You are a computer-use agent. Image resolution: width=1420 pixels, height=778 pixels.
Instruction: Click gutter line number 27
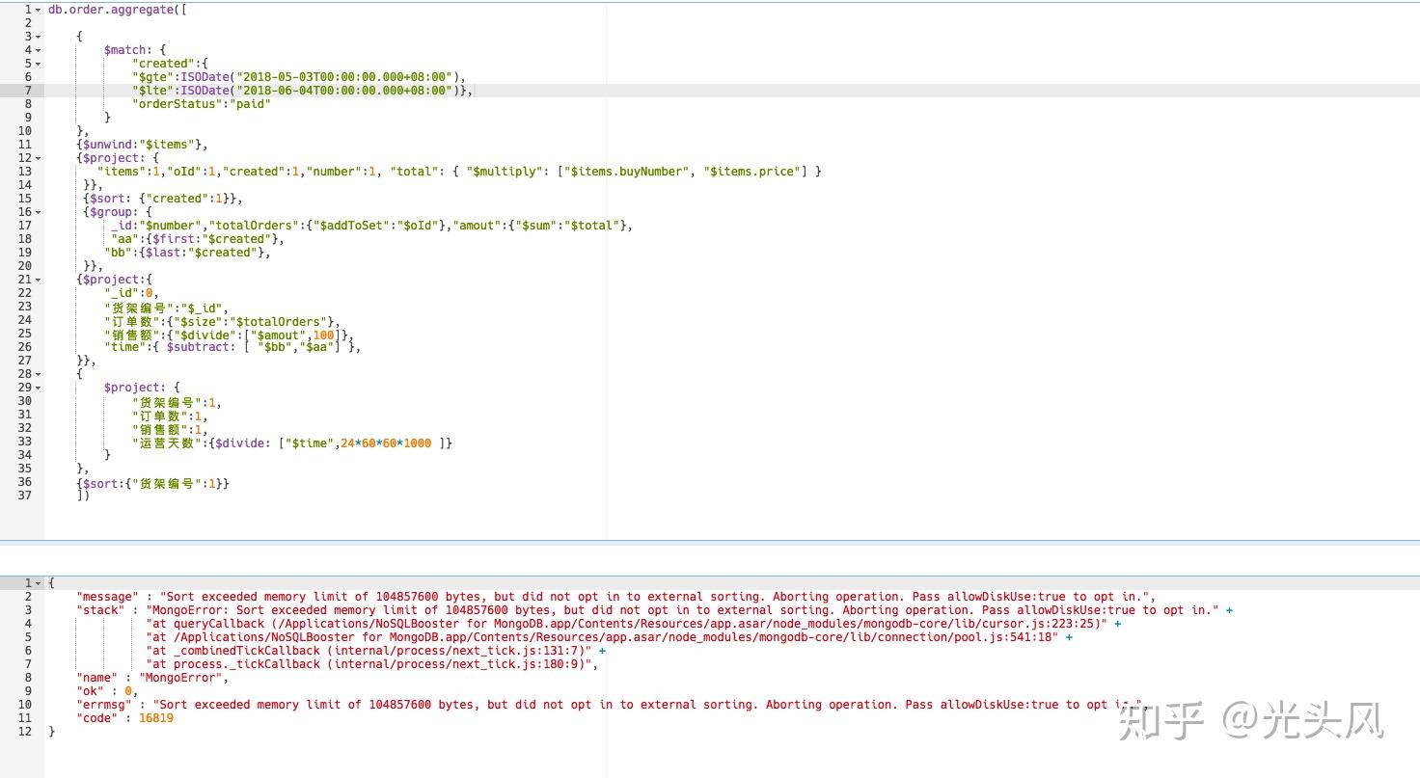pyautogui.click(x=24, y=361)
